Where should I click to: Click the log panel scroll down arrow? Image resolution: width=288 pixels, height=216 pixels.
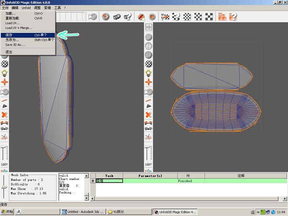tap(86, 198)
